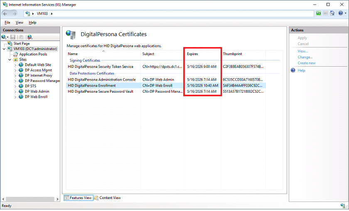The image size is (349, 211).
Task: Expand the DP Web Admin site node
Action: click(x=15, y=91)
